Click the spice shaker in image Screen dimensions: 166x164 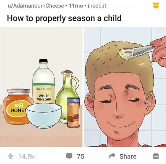tap(73, 112)
